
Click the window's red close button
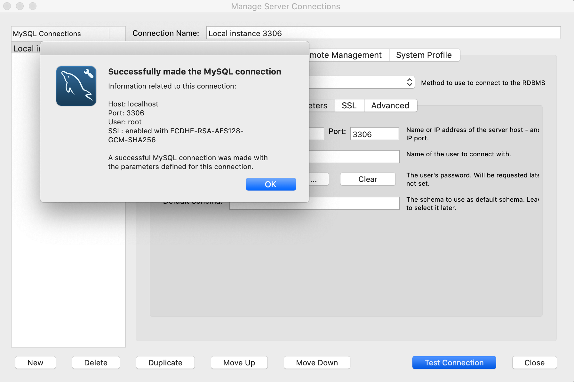click(7, 6)
